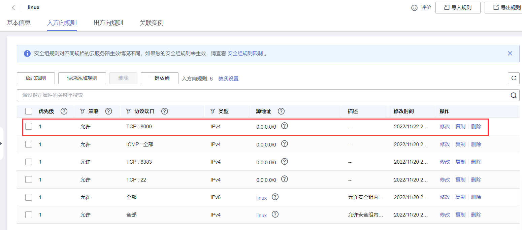
Task: Click the 入方向规则: 6 count text
Action: (x=197, y=79)
